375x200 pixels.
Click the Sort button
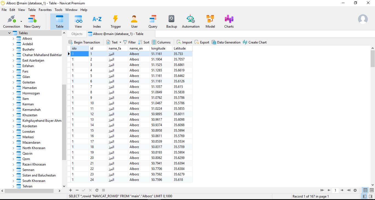click(x=144, y=42)
